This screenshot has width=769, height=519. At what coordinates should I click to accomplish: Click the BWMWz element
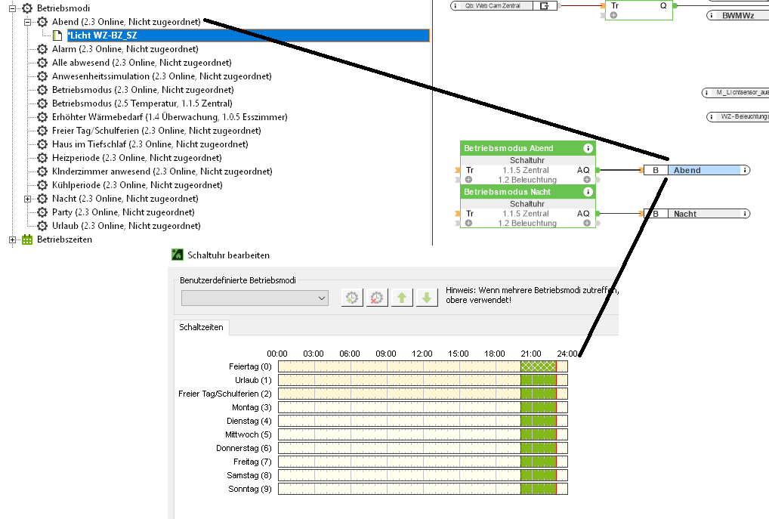pyautogui.click(x=738, y=16)
